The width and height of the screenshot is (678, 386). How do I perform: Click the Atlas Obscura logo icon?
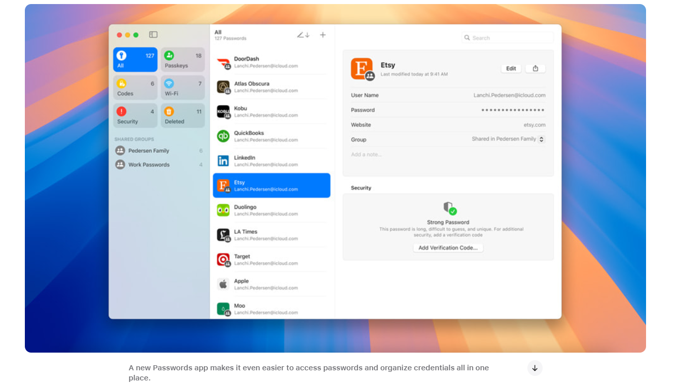pos(223,87)
